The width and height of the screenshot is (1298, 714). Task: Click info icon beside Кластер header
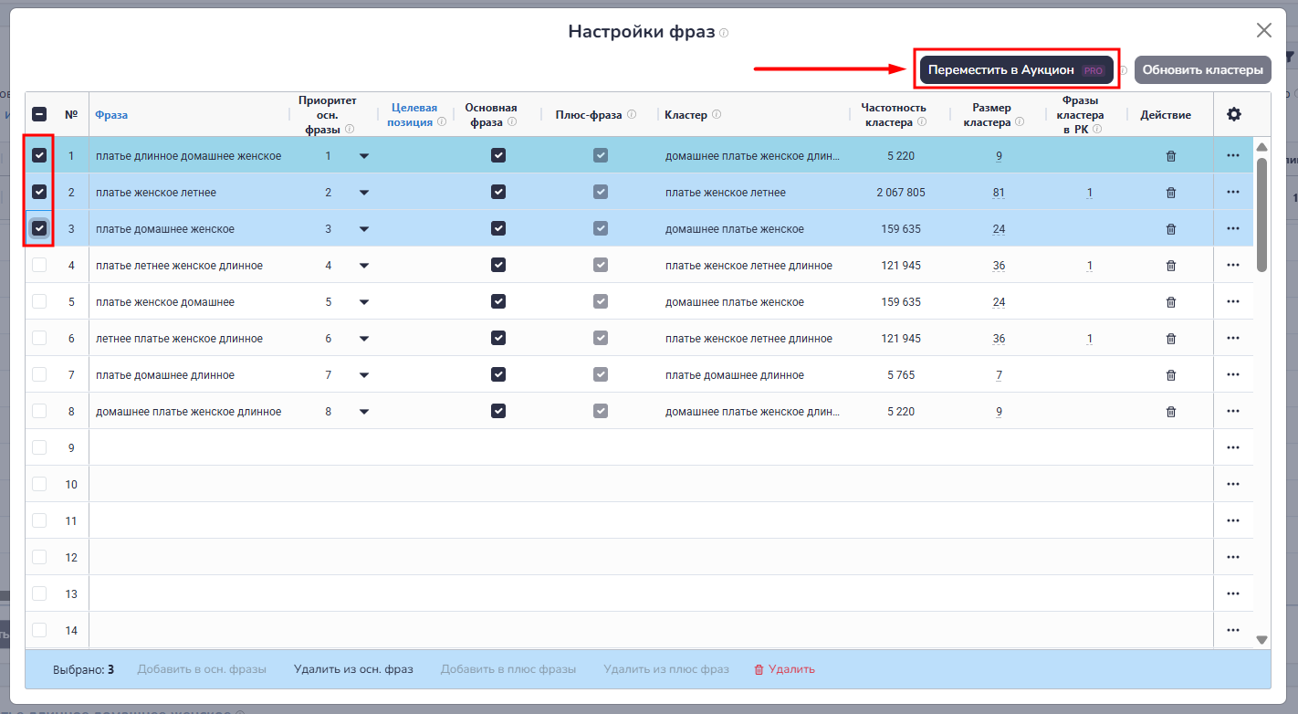tap(717, 115)
